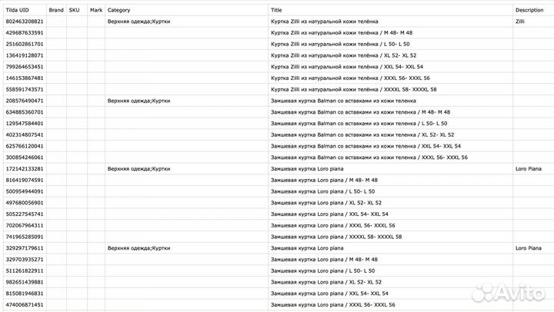This screenshot has width=554, height=312.
Task: Click the Tilda UID column header
Action: [x=18, y=10]
